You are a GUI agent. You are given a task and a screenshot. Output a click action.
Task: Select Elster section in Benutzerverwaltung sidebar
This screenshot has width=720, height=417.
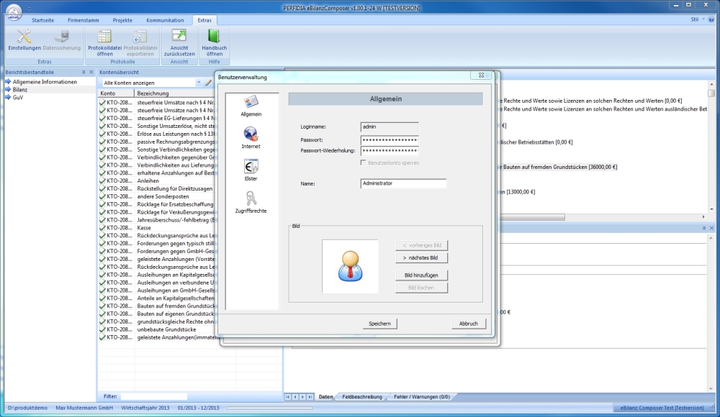point(251,170)
